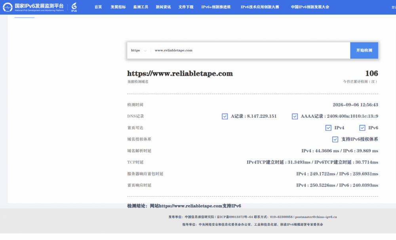This screenshot has height=240, width=396.
Task: Go to 新闻资讯 section
Action: coord(163,7)
